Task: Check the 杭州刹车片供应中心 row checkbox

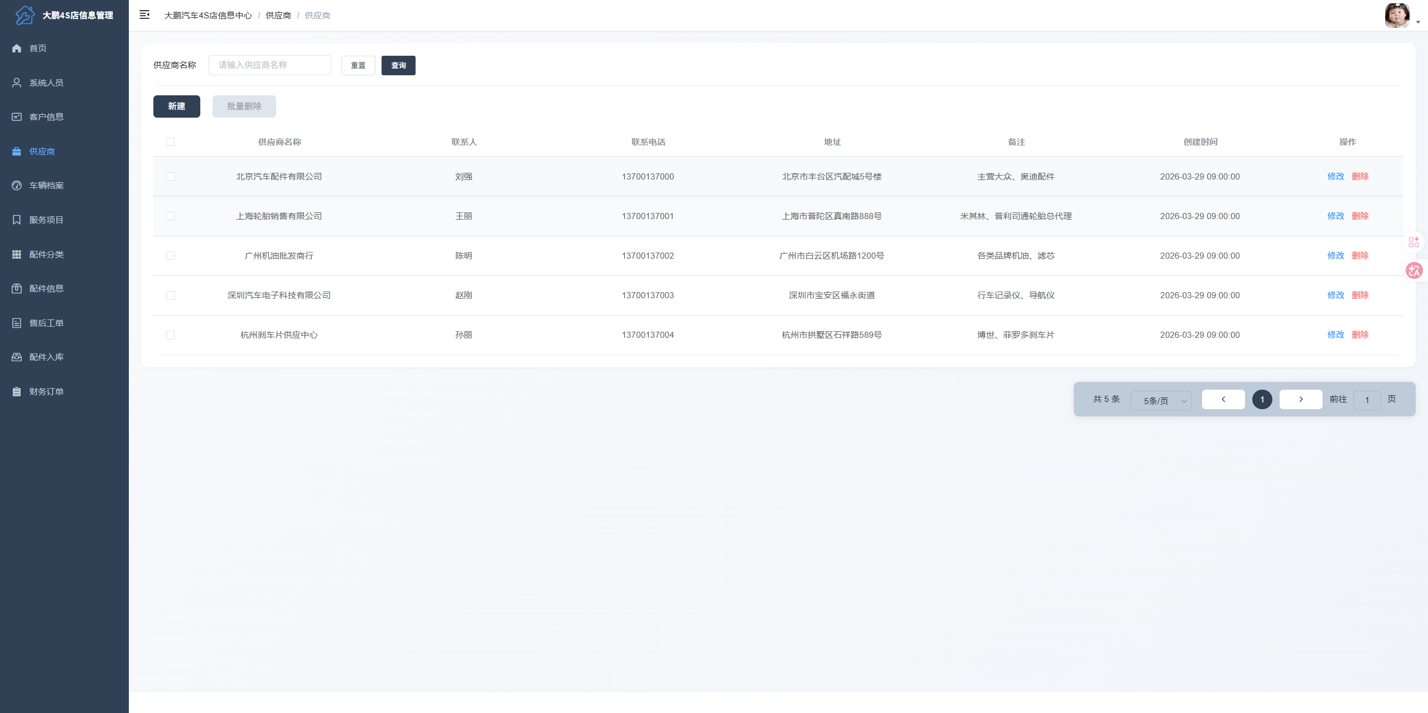Action: [x=170, y=335]
